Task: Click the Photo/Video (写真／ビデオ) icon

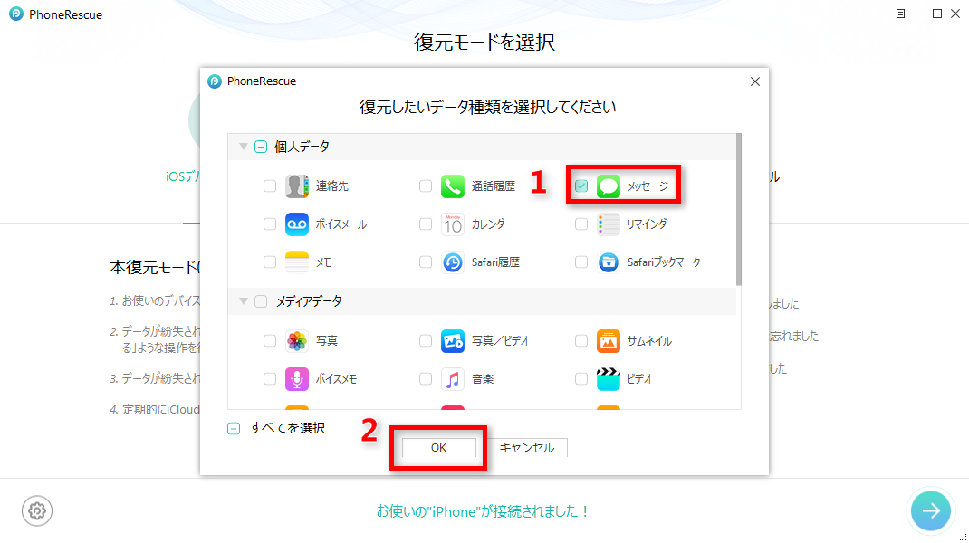Action: (453, 340)
